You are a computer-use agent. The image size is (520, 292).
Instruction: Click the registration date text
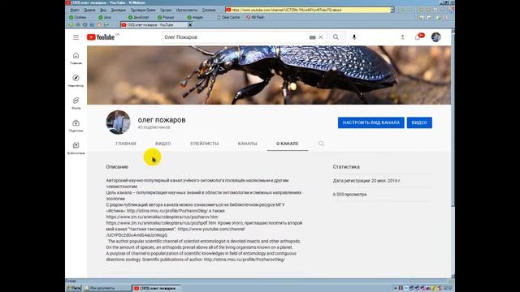pos(366,181)
